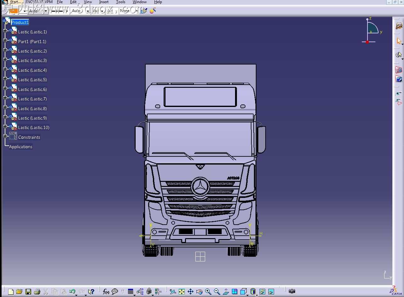Viewport: 404px width, 297px height.
Task: Click the Zoom Out magnifier
Action: click(217, 292)
